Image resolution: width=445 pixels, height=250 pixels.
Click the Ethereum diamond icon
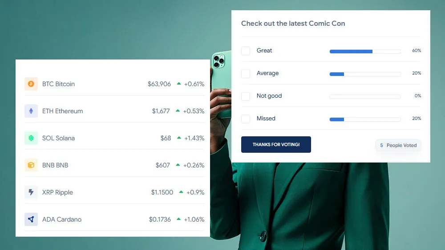click(x=31, y=111)
